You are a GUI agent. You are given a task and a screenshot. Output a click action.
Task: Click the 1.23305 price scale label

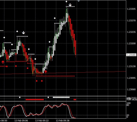[x=131, y=9]
